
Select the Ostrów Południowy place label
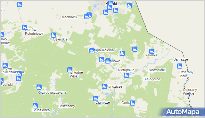click(34, 32)
